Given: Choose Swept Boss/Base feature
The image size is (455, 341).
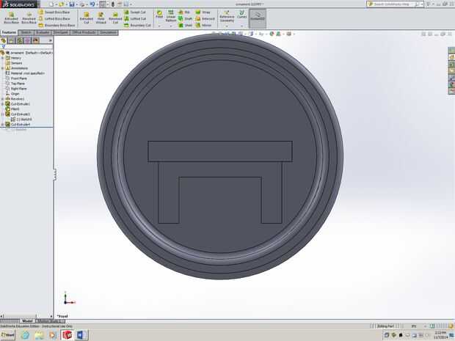Looking at the screenshot, I should point(54,12).
